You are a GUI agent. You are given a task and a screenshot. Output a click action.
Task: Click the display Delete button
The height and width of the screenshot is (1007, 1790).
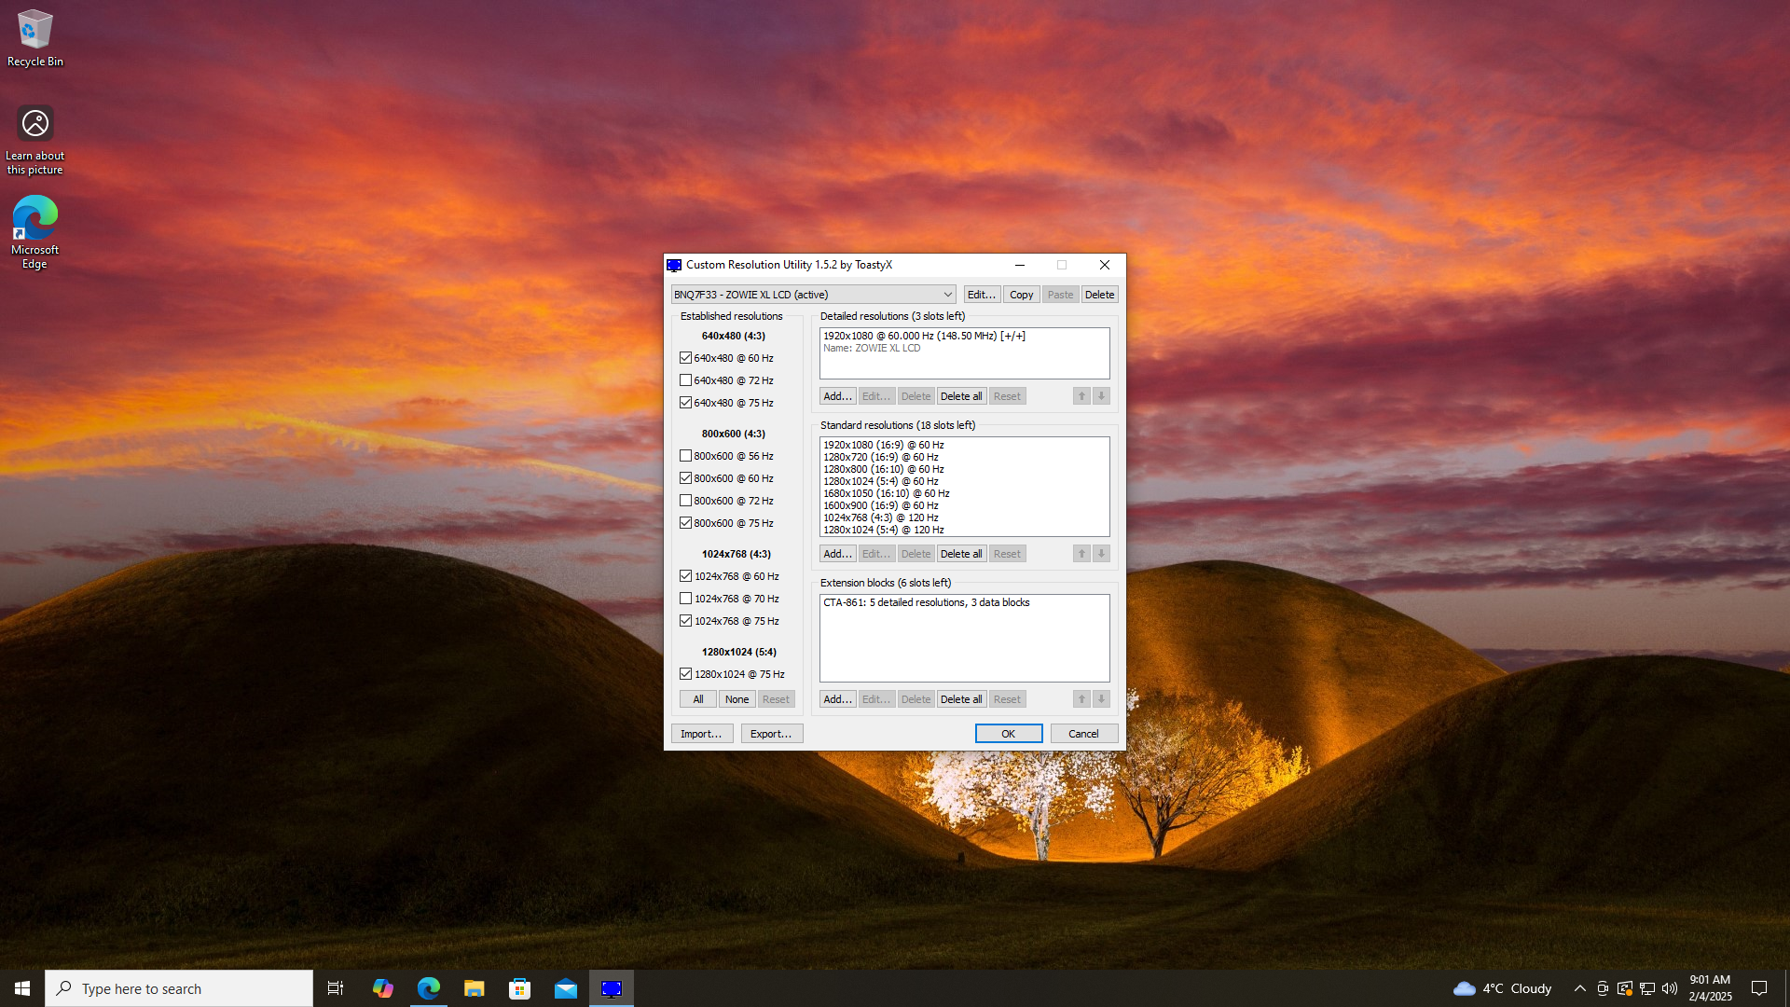pyautogui.click(x=1099, y=295)
